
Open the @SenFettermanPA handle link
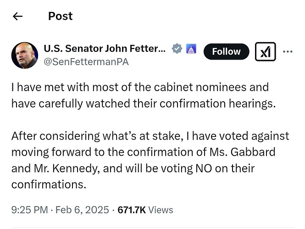(x=86, y=62)
